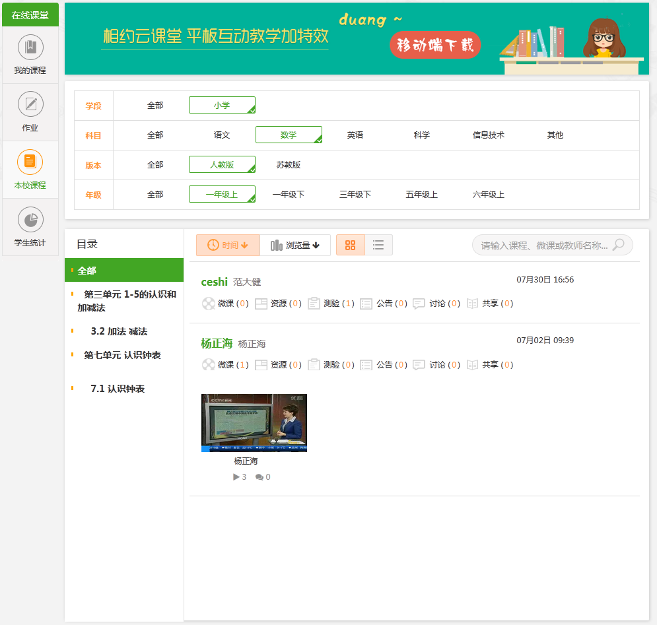The width and height of the screenshot is (657, 625).
Task: Open ceshi course 共享 (0)
Action: pos(490,304)
